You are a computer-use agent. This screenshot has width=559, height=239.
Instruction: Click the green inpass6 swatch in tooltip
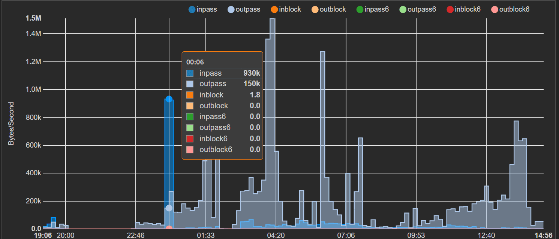coord(190,117)
